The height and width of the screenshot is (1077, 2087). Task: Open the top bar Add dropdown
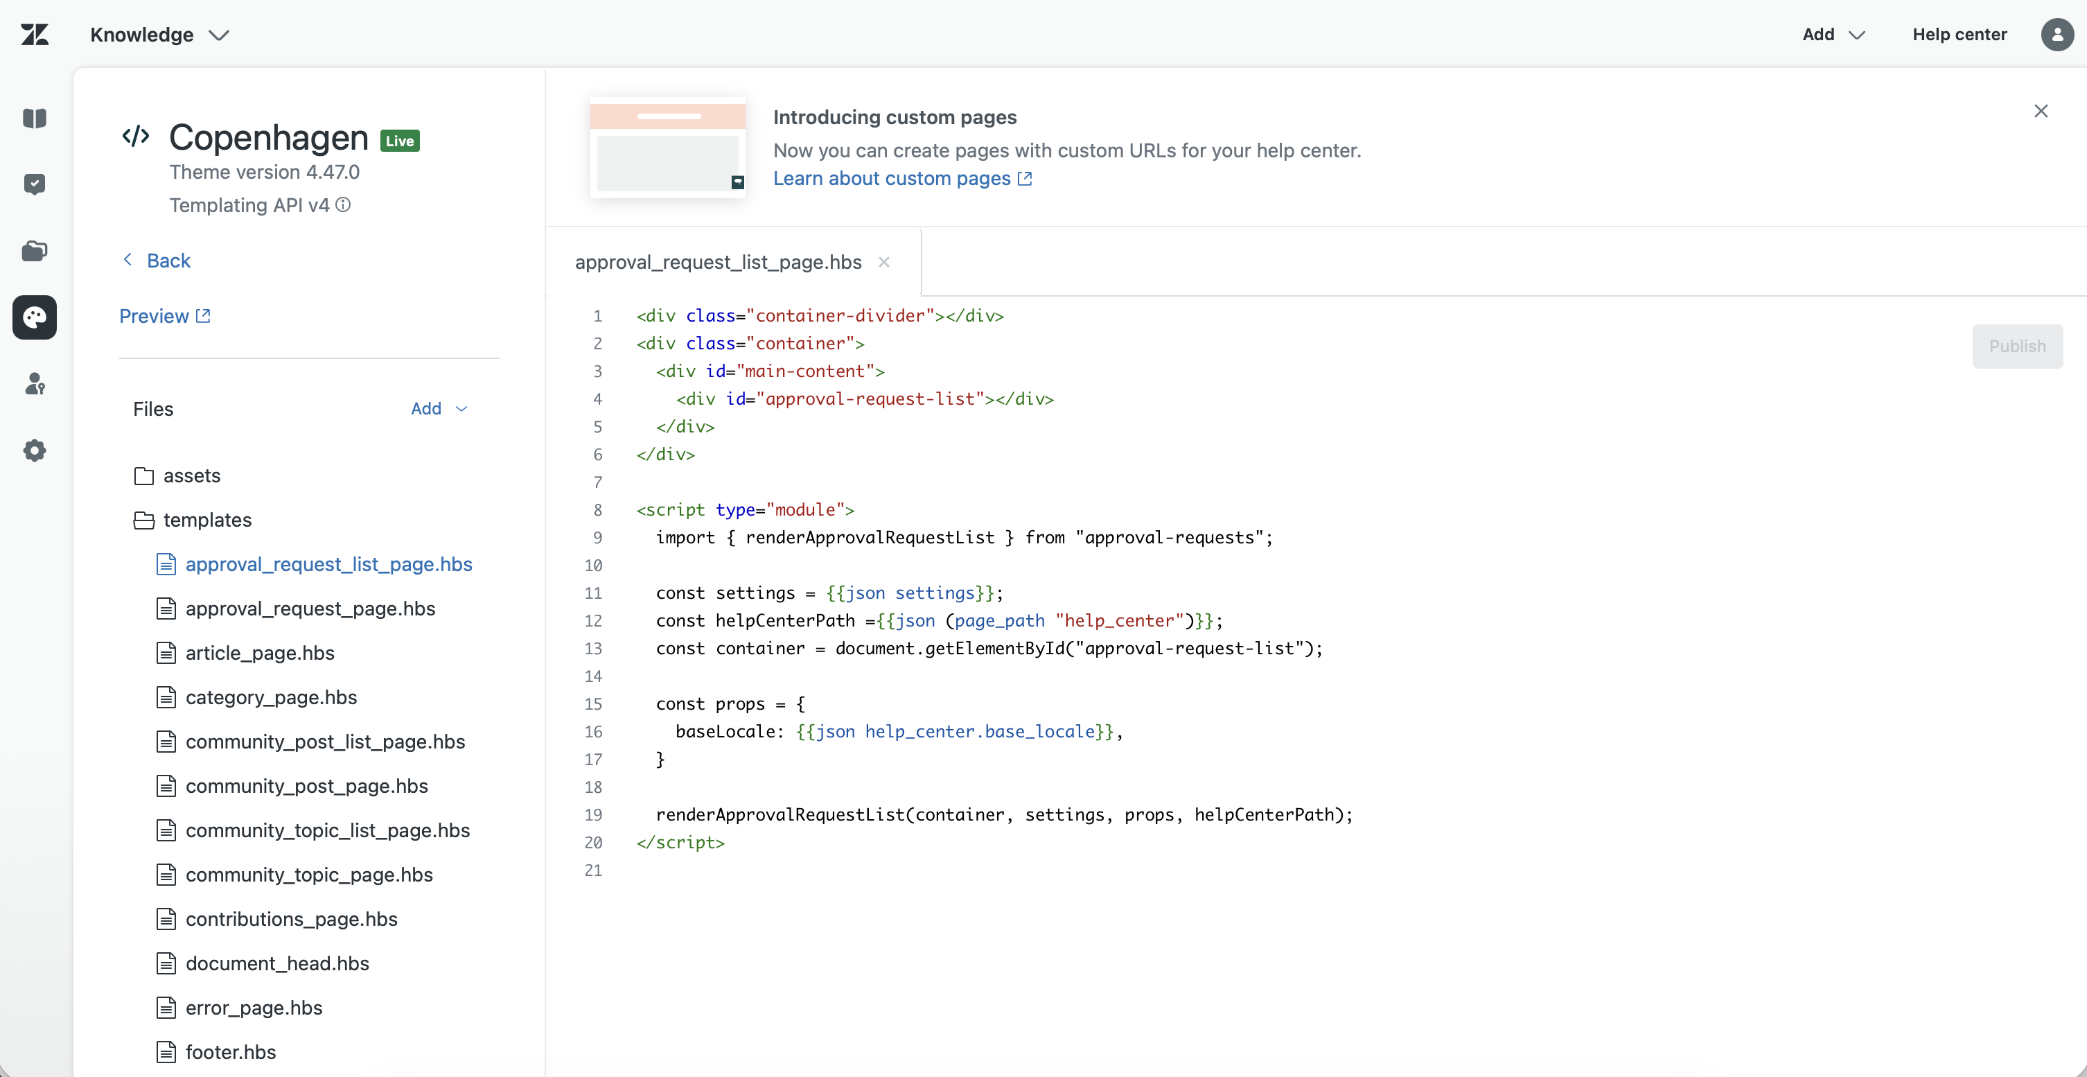click(1833, 34)
